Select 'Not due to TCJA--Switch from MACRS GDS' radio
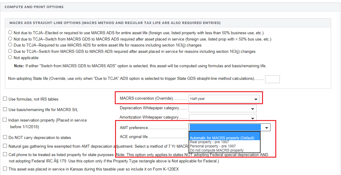 [x=10, y=39]
